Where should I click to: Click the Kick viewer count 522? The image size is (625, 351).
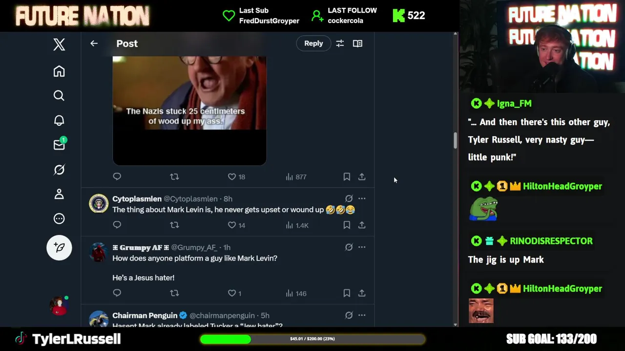coord(409,16)
